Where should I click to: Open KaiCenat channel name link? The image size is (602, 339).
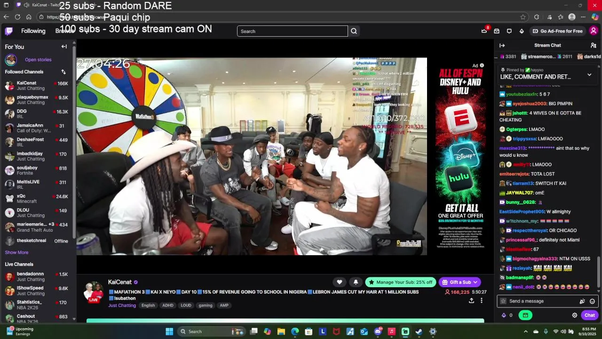click(x=120, y=282)
